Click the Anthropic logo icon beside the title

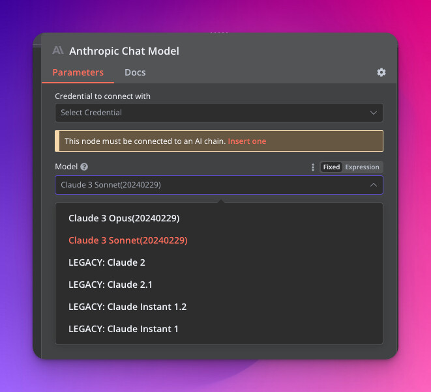tap(58, 51)
